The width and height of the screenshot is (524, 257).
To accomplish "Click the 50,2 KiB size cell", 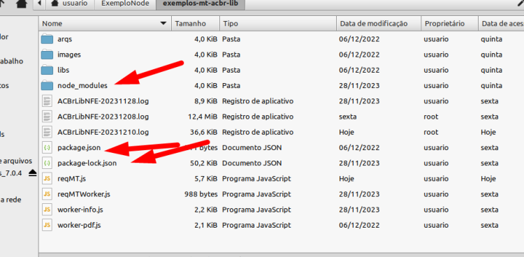I will [204, 163].
